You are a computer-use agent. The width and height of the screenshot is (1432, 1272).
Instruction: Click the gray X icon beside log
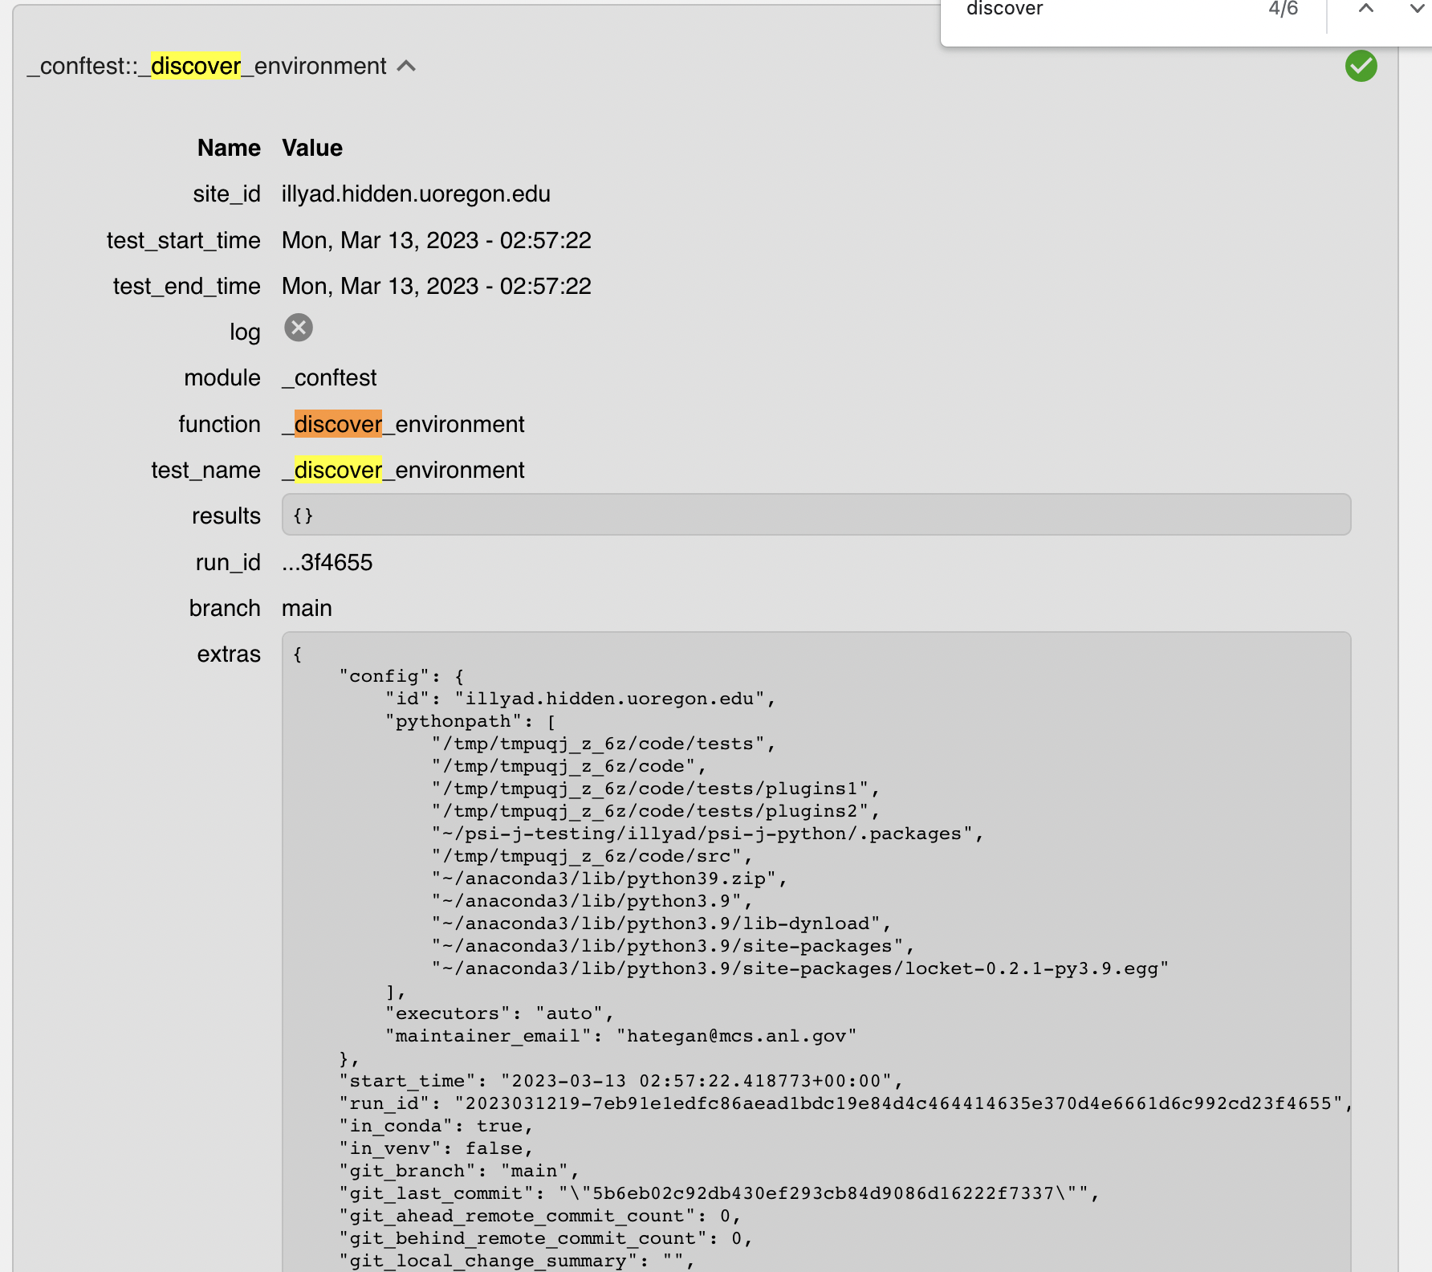point(299,328)
